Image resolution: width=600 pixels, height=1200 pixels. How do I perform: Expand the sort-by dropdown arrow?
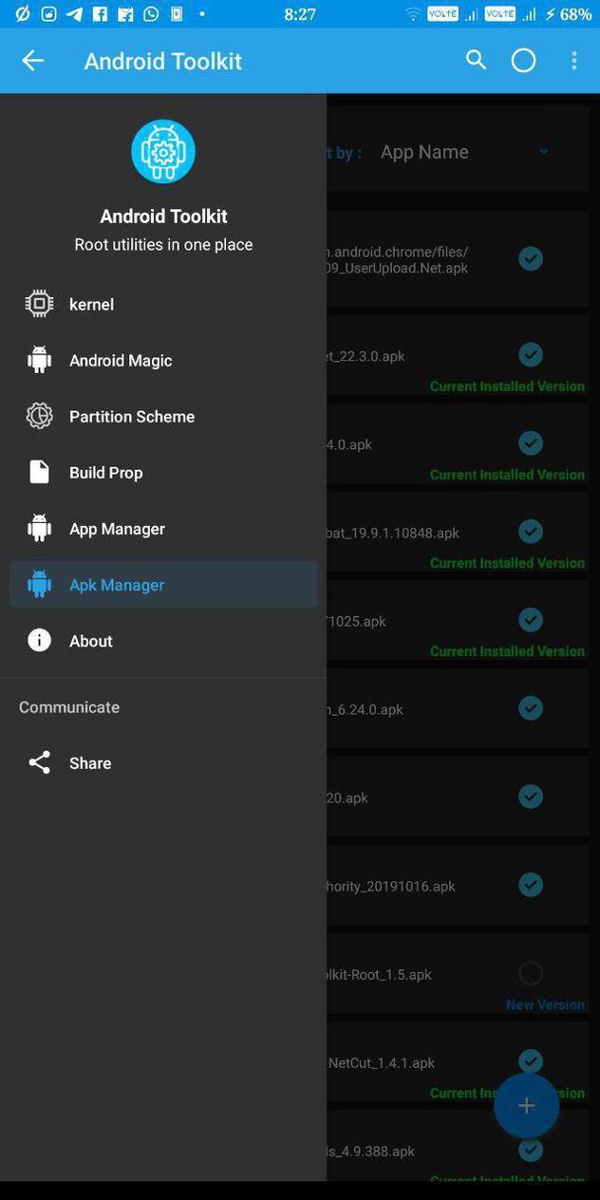(x=543, y=151)
